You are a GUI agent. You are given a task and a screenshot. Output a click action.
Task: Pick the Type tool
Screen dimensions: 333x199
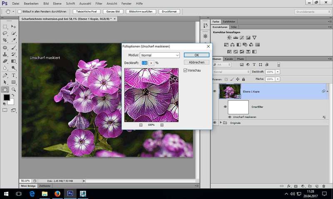tap(14, 75)
